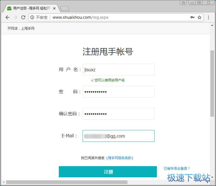Click the vertical scrollbar thumb
Screen dimensions: 216x186
pyautogui.click(x=212, y=84)
